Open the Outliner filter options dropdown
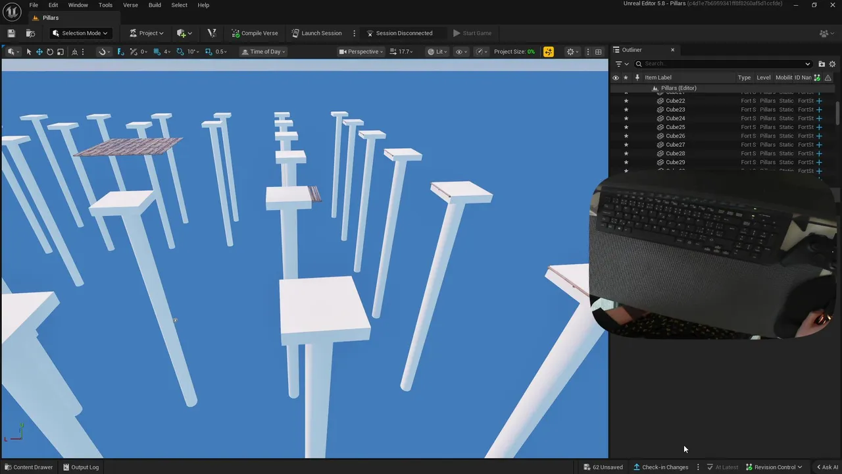 (x=622, y=64)
